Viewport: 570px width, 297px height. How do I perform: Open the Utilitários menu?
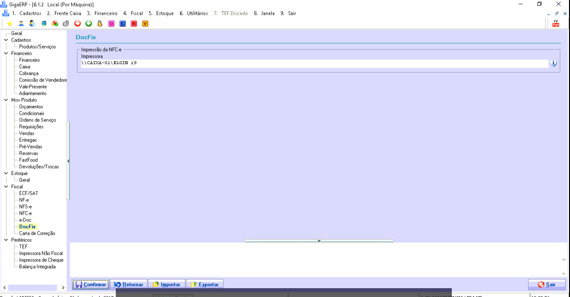click(x=194, y=13)
